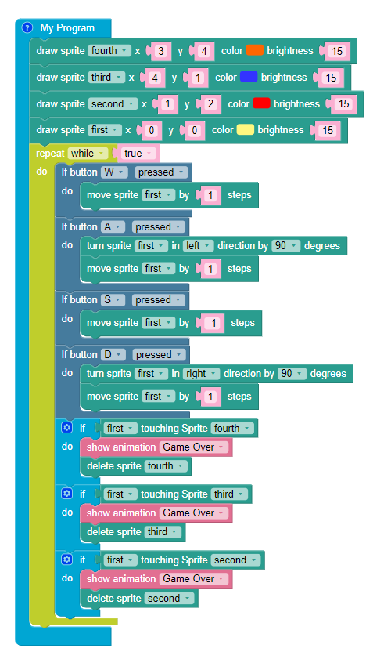This screenshot has height=652, width=366.
Task: Click x value 3 of sprite fourth
Action: (x=160, y=51)
